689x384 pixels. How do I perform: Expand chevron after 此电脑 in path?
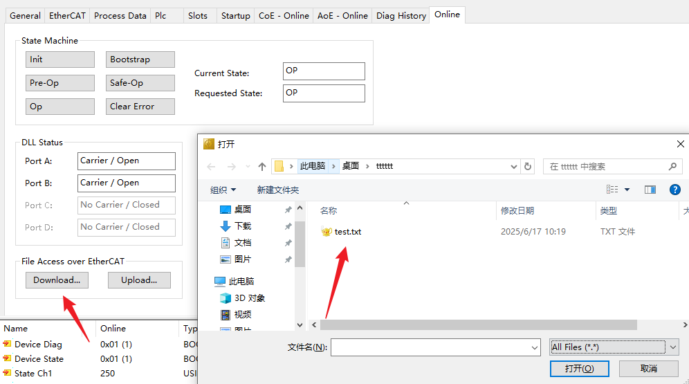[x=333, y=167]
